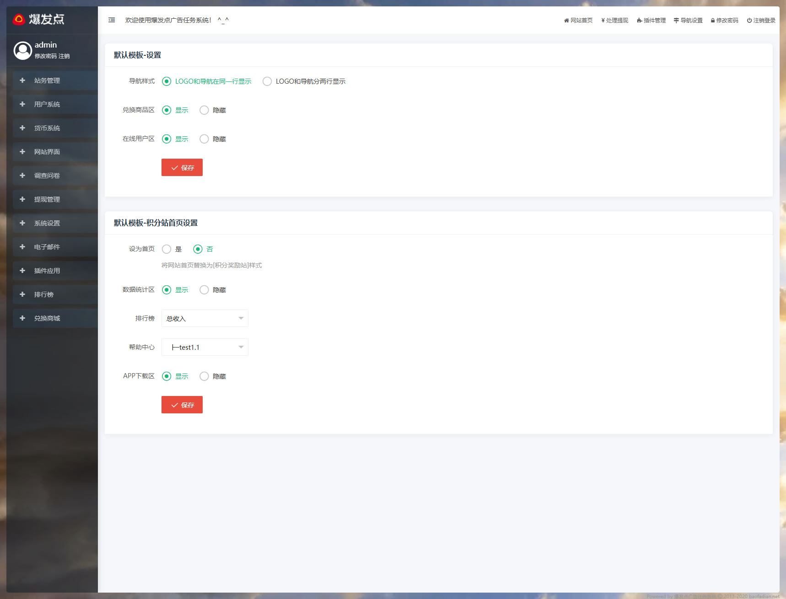Click 修改密码 link under admin

(45, 56)
